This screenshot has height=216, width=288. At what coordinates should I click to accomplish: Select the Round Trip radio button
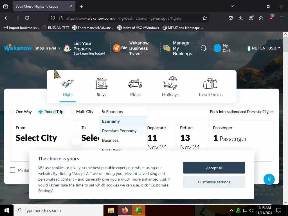[x=40, y=112]
